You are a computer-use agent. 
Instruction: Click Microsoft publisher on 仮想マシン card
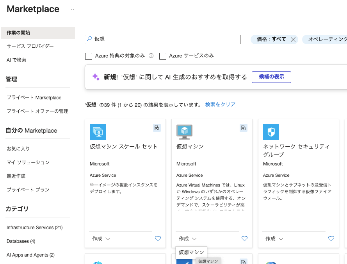186,164
